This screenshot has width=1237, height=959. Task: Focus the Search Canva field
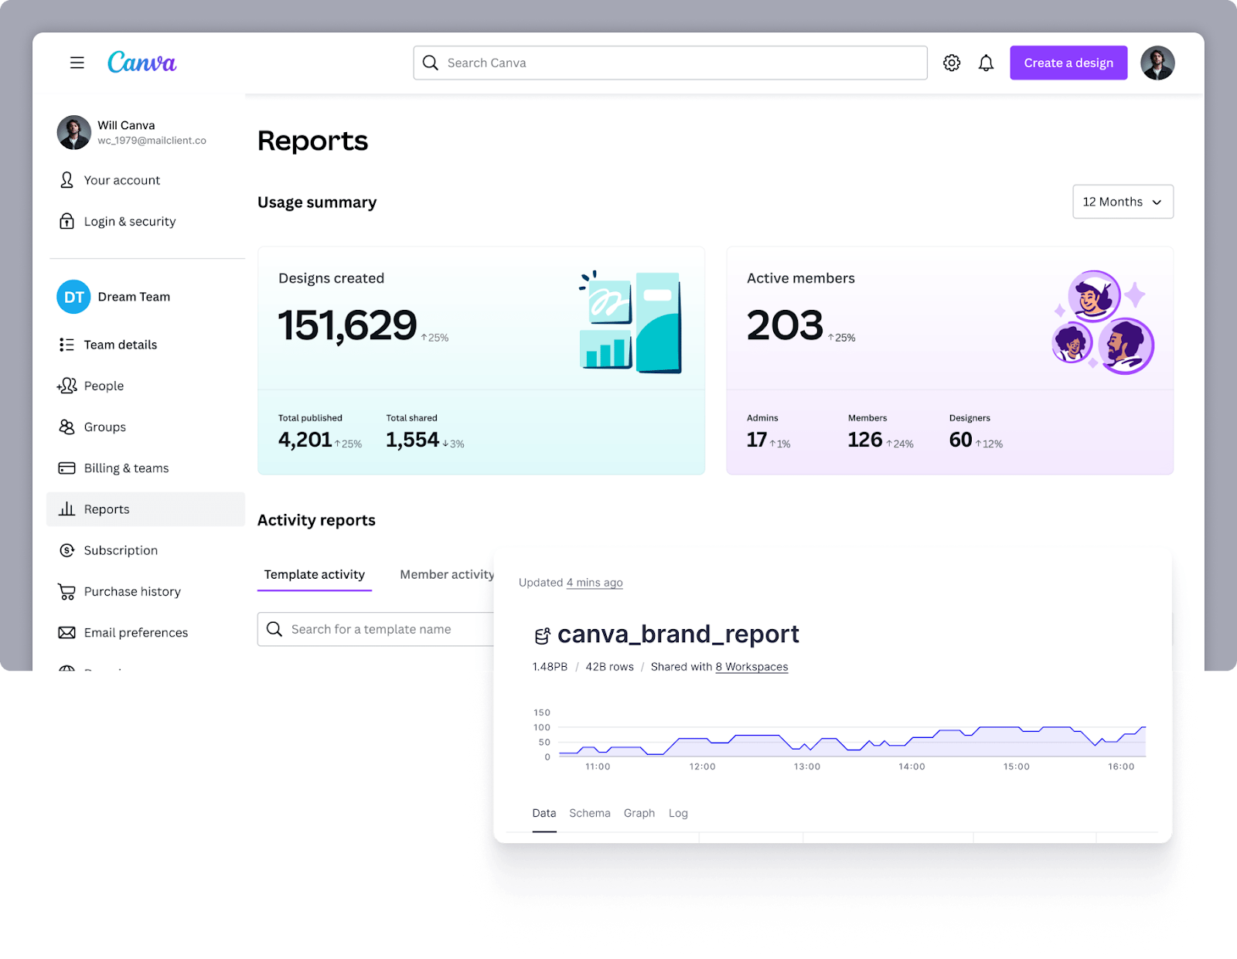pos(670,63)
